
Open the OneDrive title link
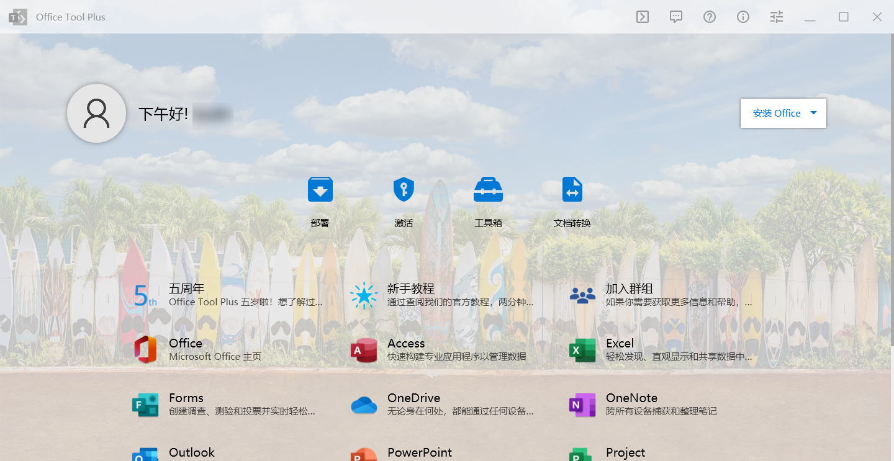[413, 398]
